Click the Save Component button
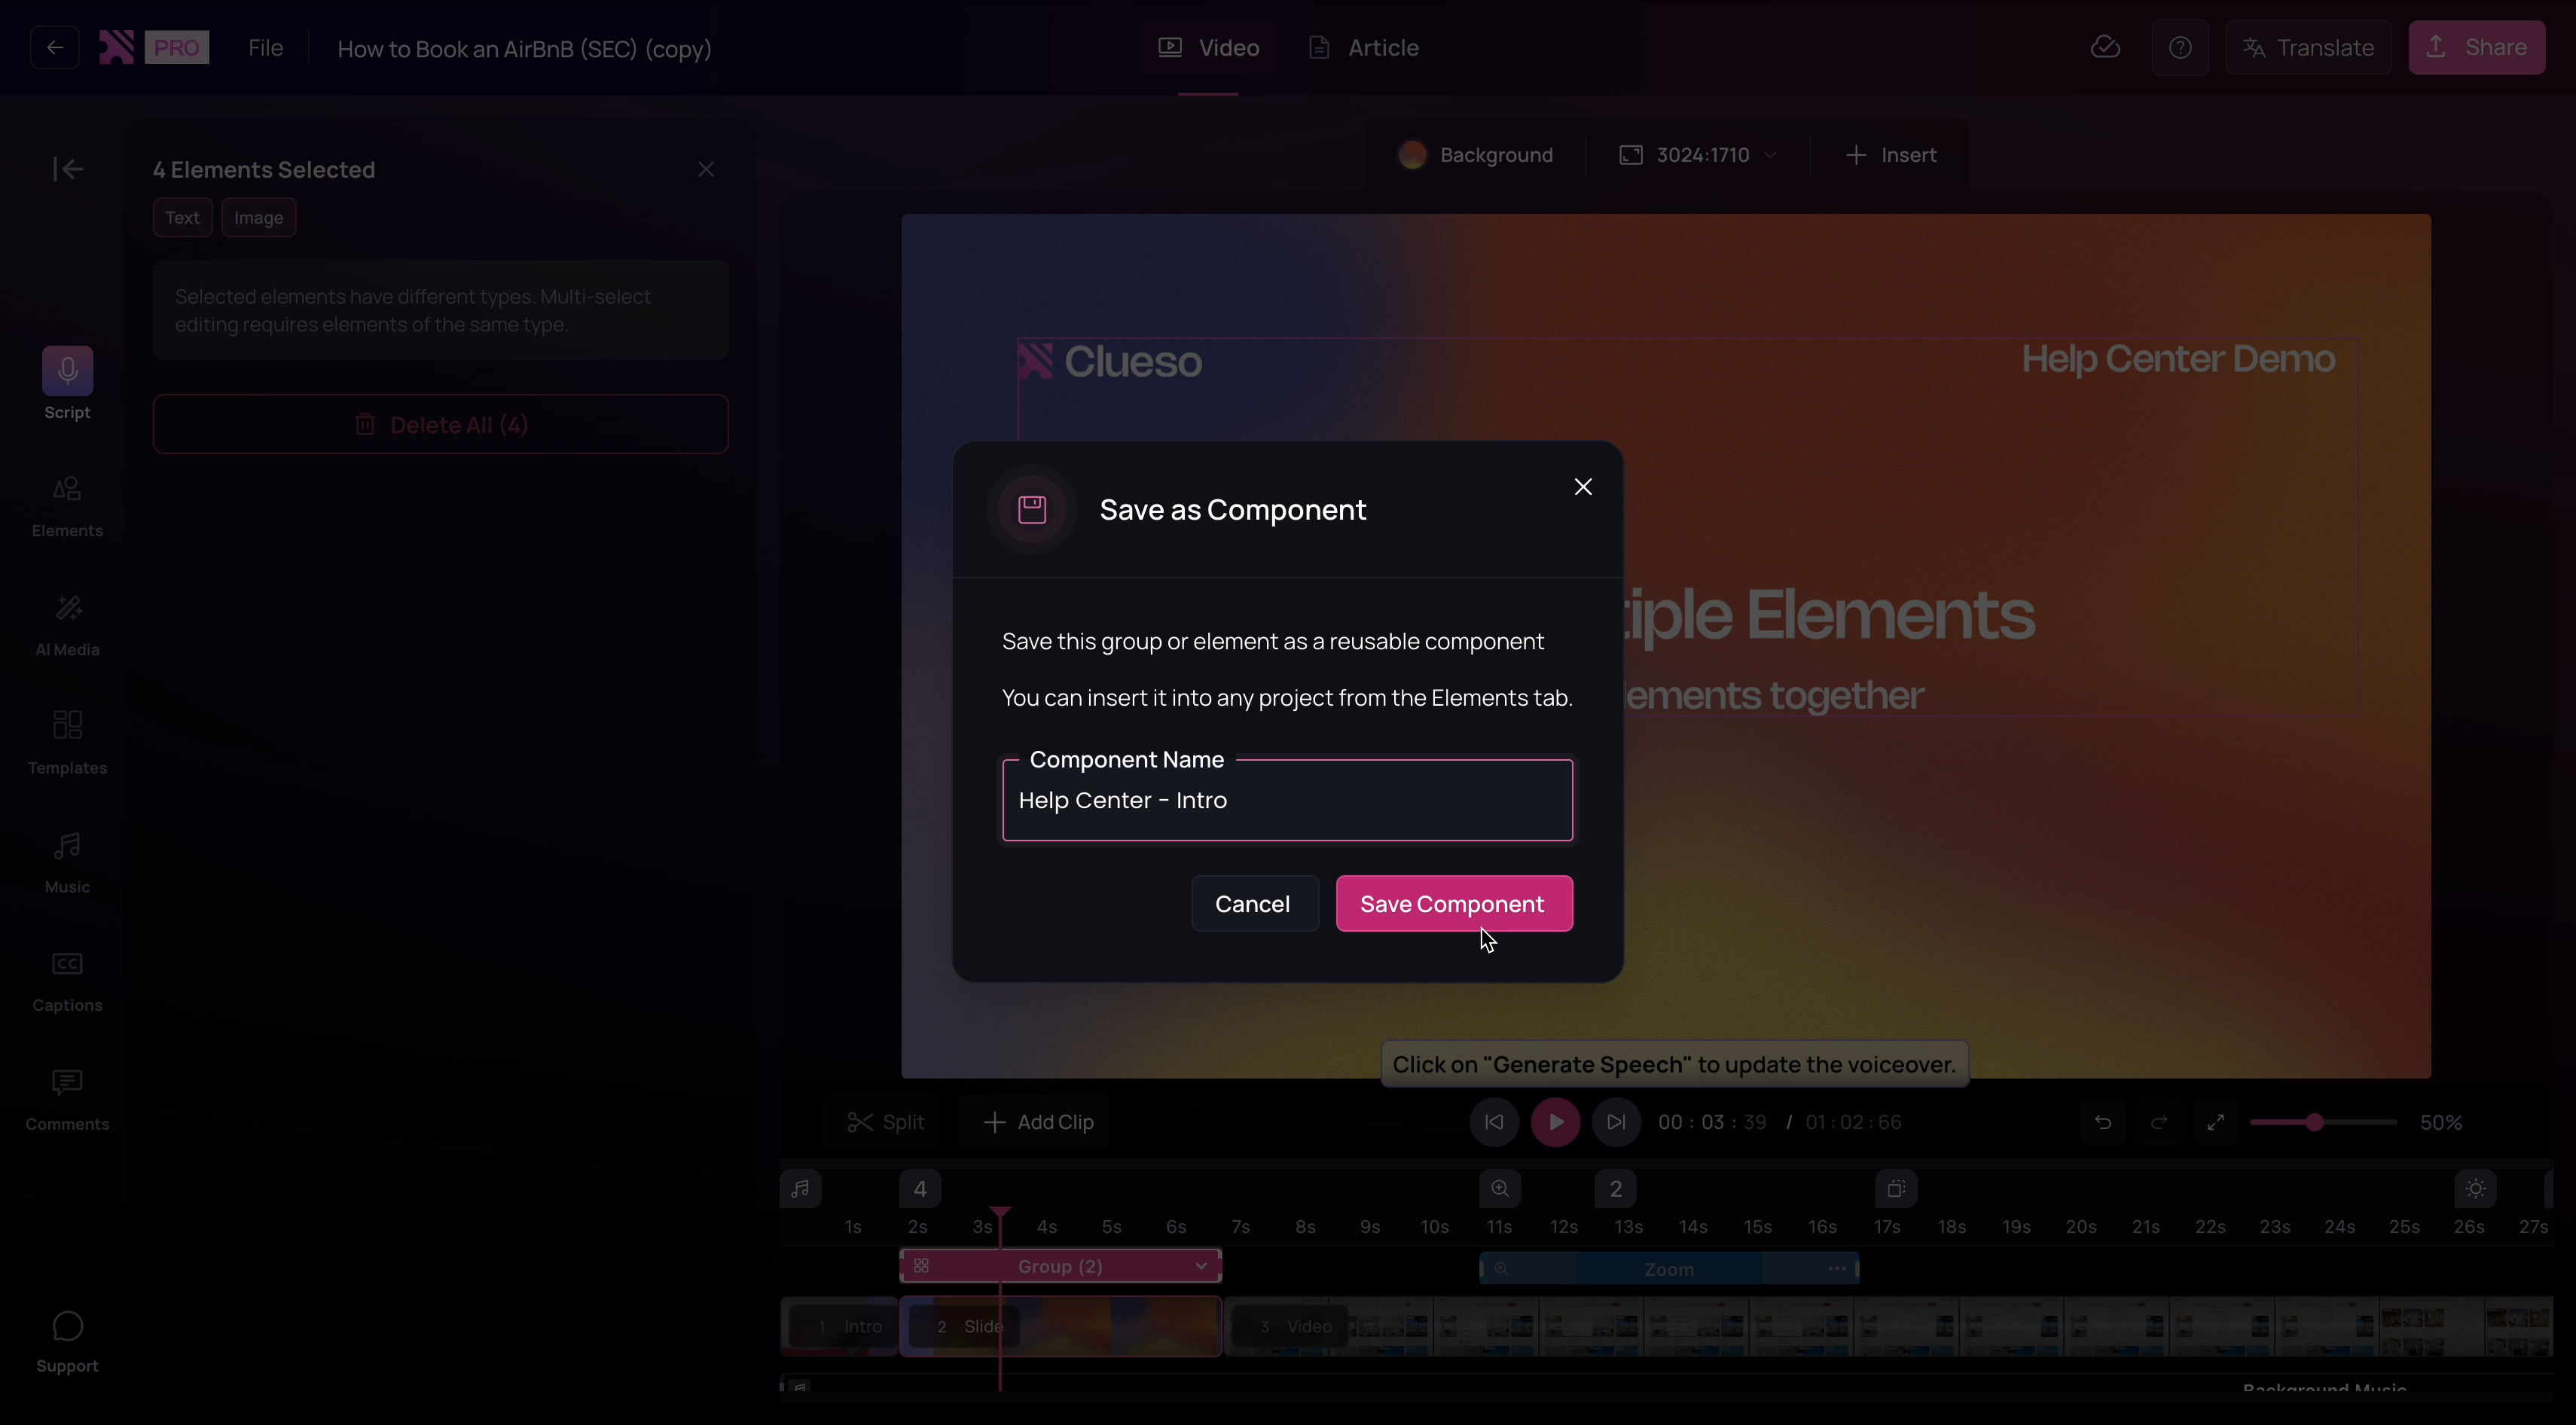The height and width of the screenshot is (1425, 2576). pyautogui.click(x=1454, y=903)
